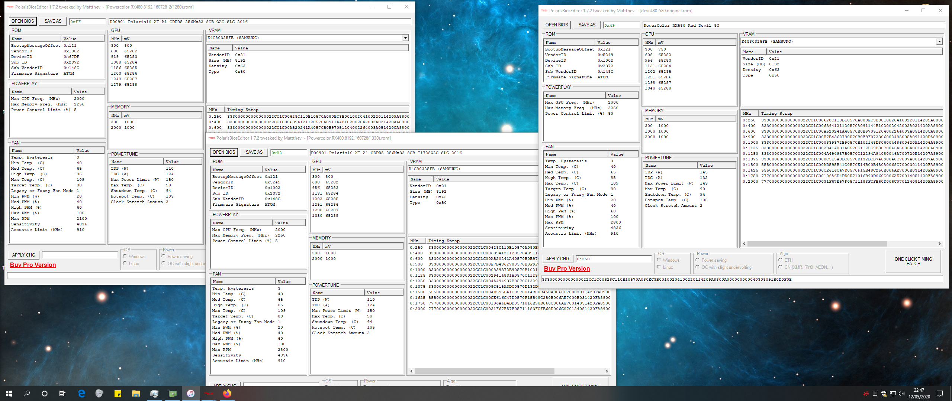952x401 pixels.
Task: Choose Power saving option in right window
Action: coord(698,260)
